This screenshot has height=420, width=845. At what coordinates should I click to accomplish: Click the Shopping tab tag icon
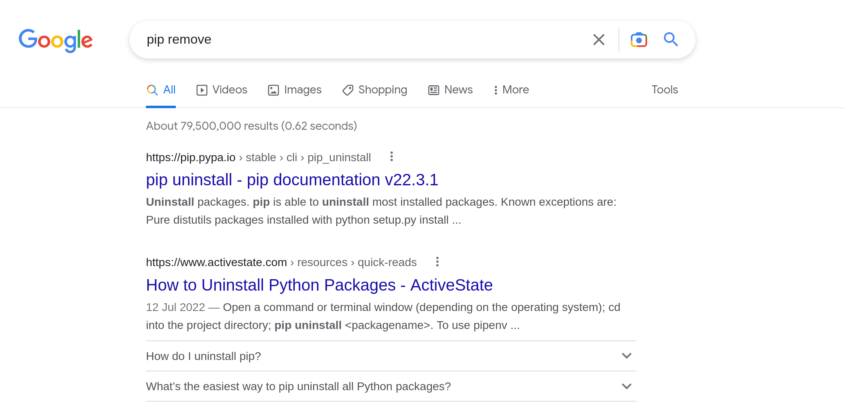click(x=348, y=90)
